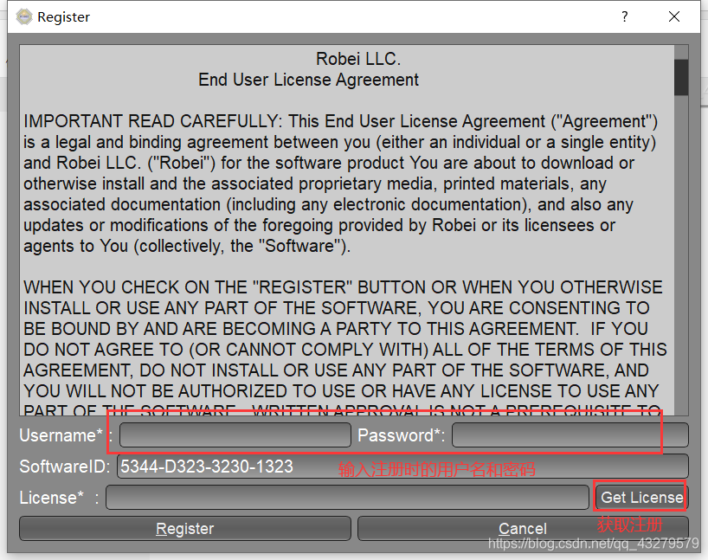708x560 pixels.
Task: Click the Register button
Action: click(x=185, y=528)
